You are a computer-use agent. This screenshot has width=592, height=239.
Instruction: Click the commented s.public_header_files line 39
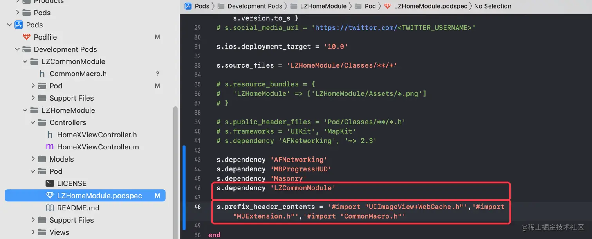(x=311, y=122)
